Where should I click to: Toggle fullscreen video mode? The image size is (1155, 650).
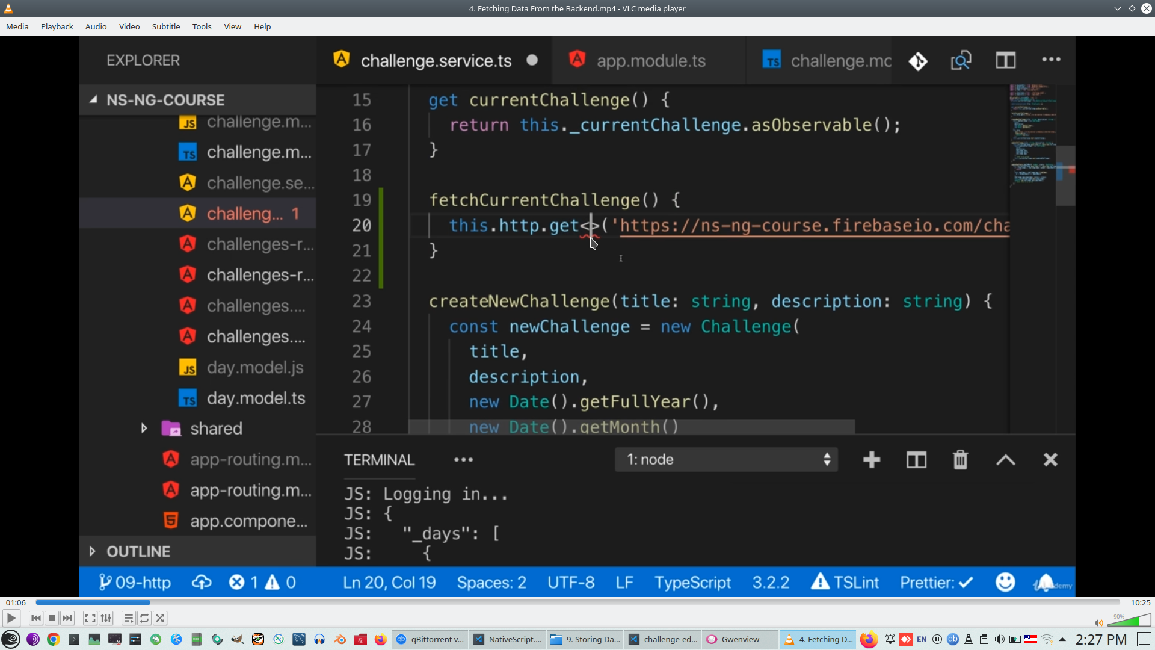pyautogui.click(x=90, y=618)
